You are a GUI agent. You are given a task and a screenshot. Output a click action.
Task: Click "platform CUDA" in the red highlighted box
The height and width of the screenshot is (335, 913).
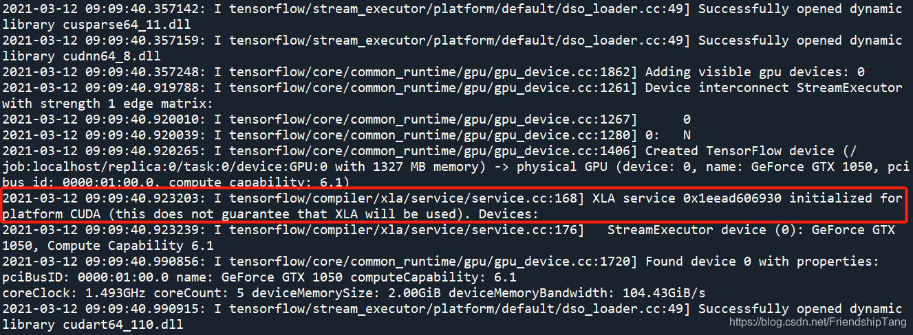point(45,214)
